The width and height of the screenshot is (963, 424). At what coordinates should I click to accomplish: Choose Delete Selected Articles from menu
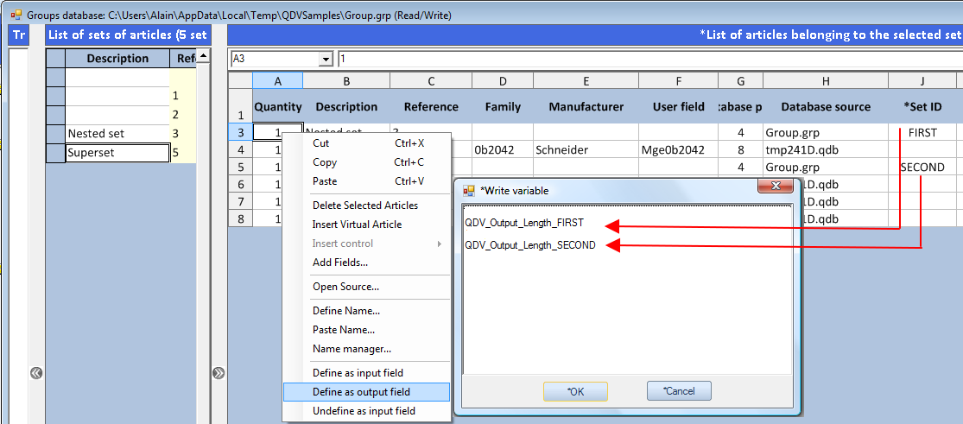click(364, 206)
